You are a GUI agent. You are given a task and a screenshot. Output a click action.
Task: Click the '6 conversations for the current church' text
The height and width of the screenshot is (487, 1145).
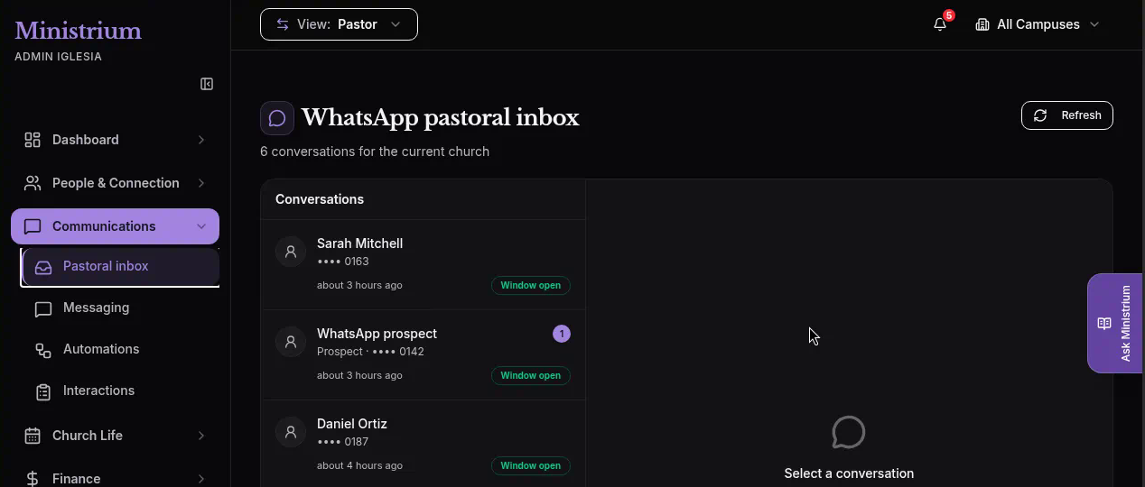point(375,152)
